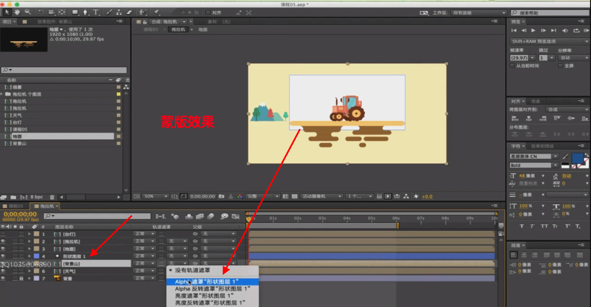Select the Type text tool

click(x=96, y=12)
